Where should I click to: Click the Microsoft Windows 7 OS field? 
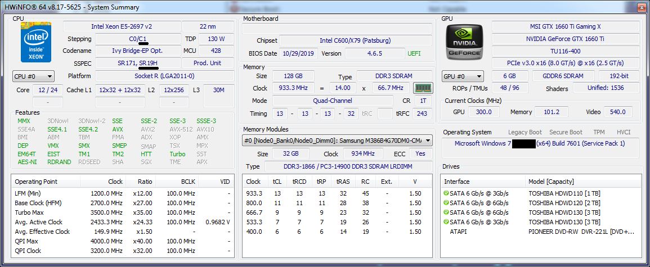pos(541,148)
